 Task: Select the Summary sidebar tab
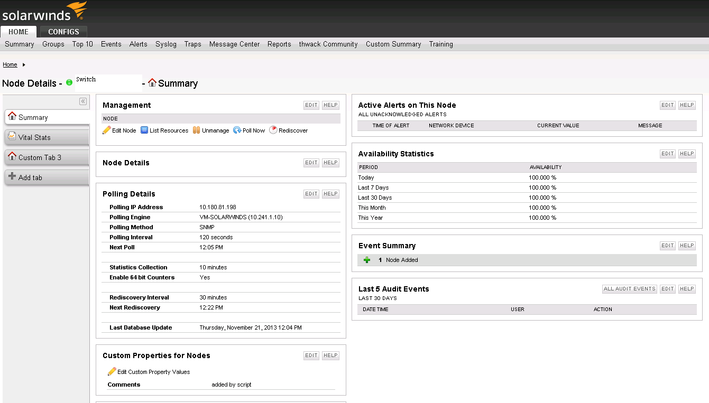(47, 117)
